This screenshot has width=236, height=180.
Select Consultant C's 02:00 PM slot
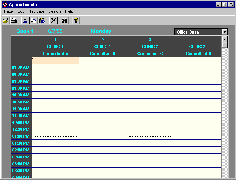[x=150, y=150]
